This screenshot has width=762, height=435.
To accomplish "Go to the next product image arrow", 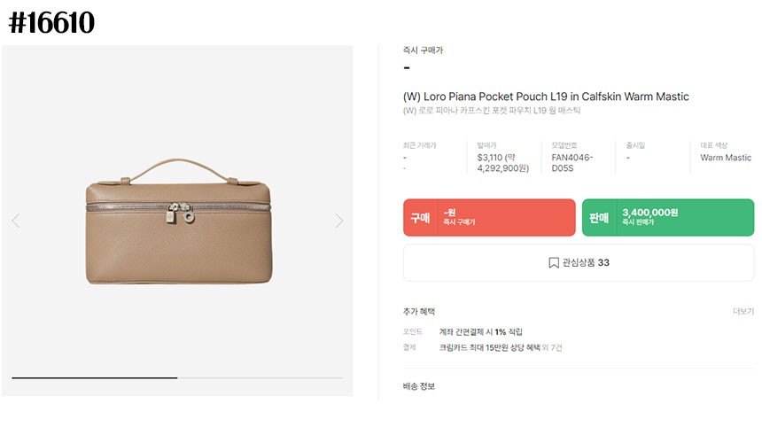I will pyautogui.click(x=339, y=221).
